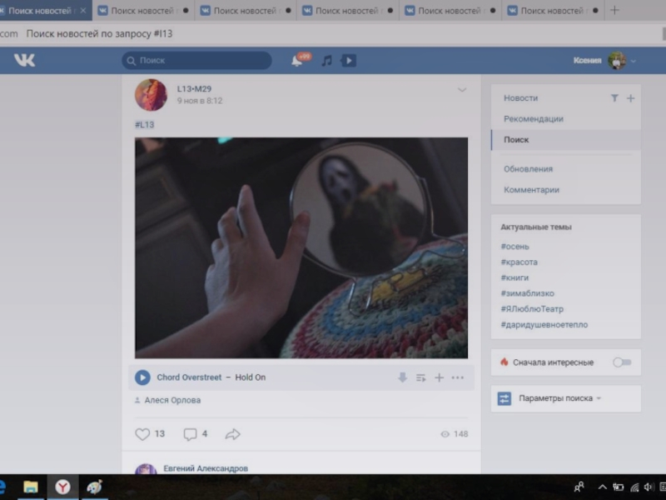Like the L13 post with heart icon
666x500 pixels.
142,434
